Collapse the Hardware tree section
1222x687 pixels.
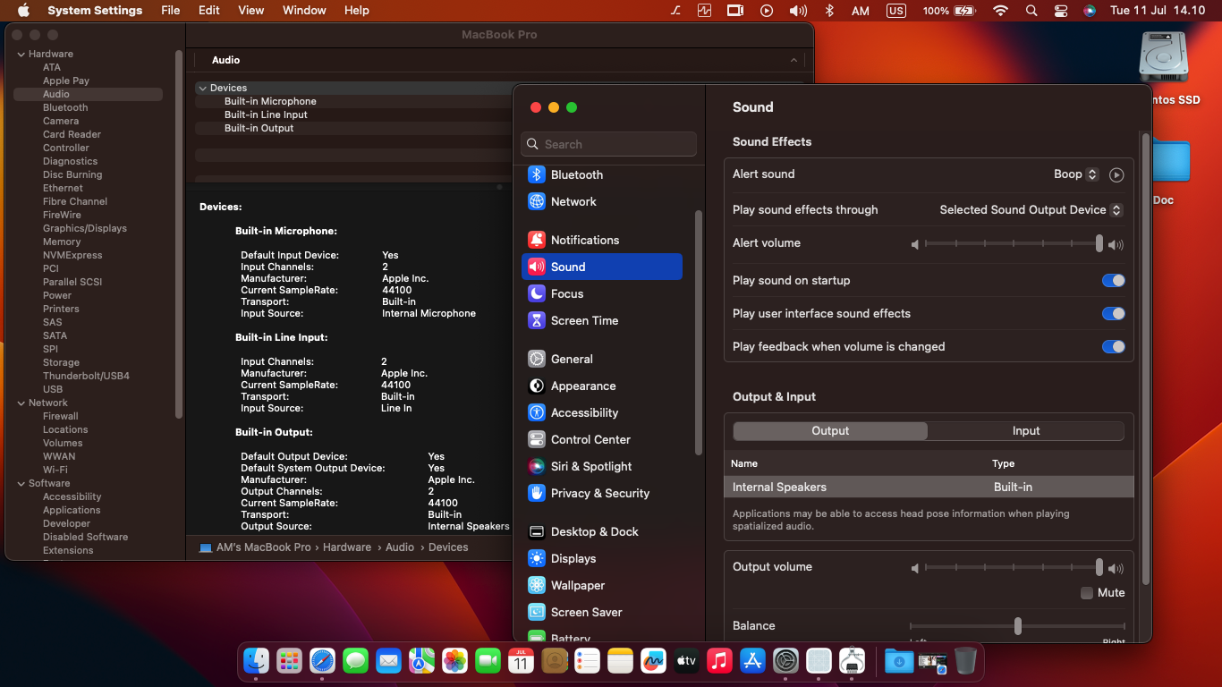[x=21, y=54]
